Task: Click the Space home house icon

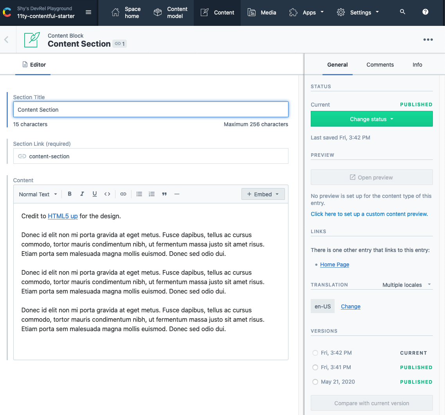Action: (115, 12)
